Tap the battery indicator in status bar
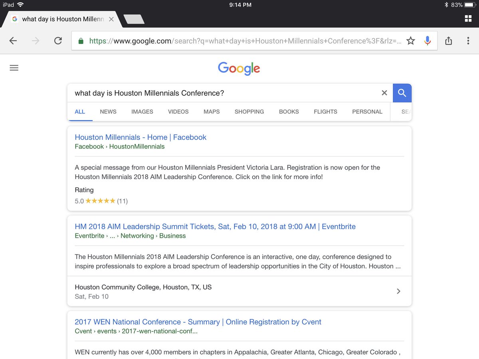The width and height of the screenshot is (479, 359). pyautogui.click(x=470, y=5)
